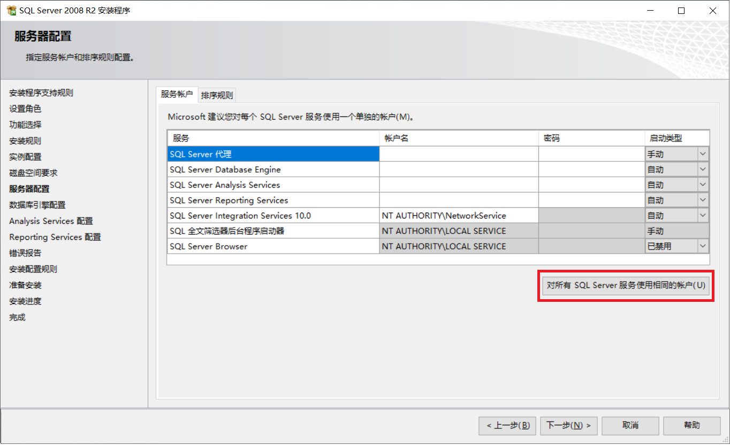Click account name field for SQL Server Reporting Services
The image size is (730, 445).
[459, 200]
